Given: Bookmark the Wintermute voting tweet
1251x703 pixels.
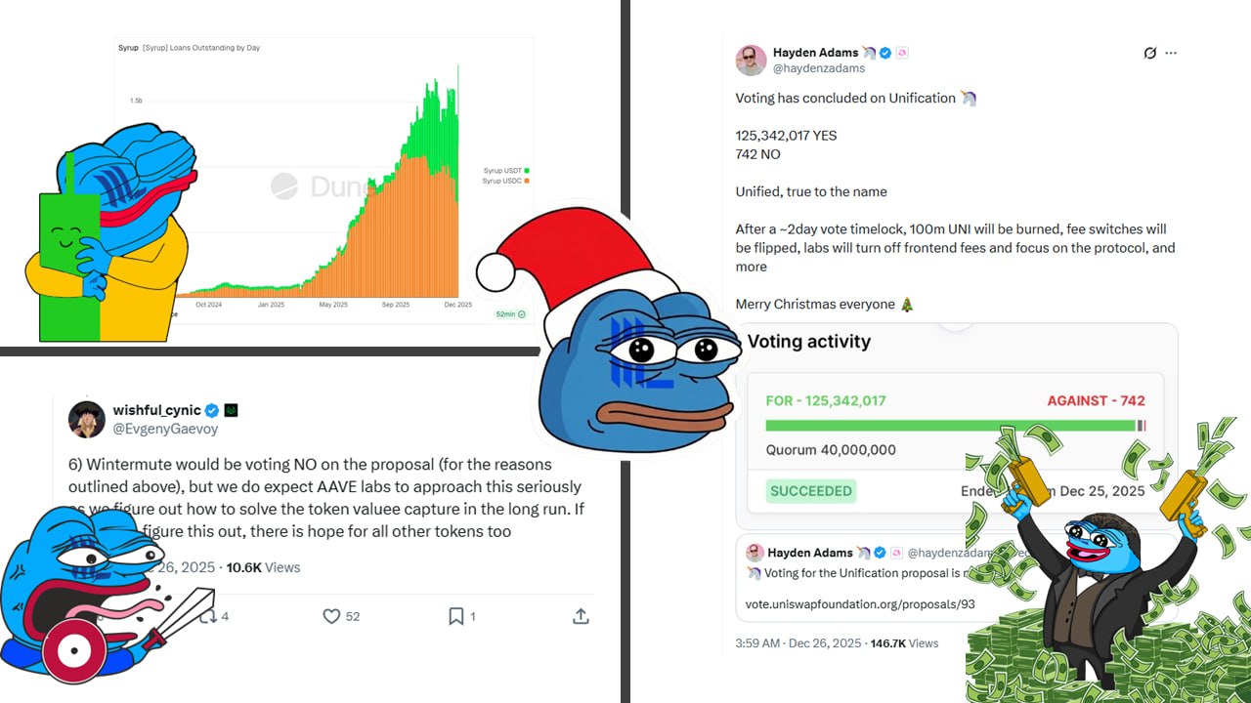Looking at the screenshot, I should 455,616.
